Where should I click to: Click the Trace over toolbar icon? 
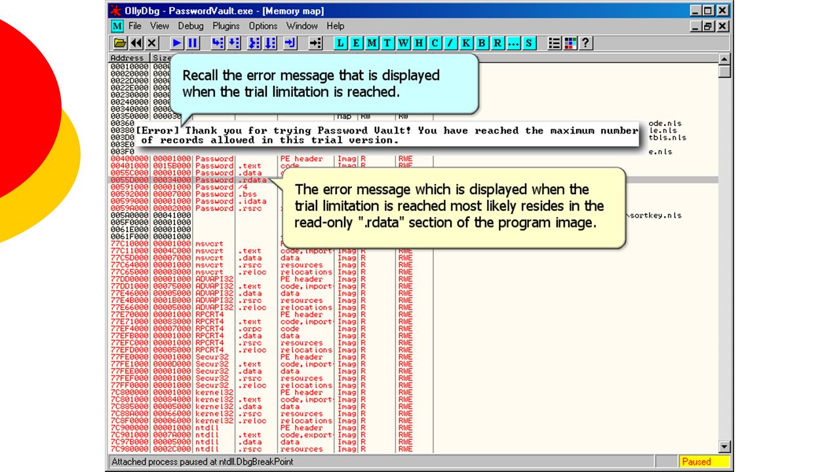pyautogui.click(x=270, y=43)
